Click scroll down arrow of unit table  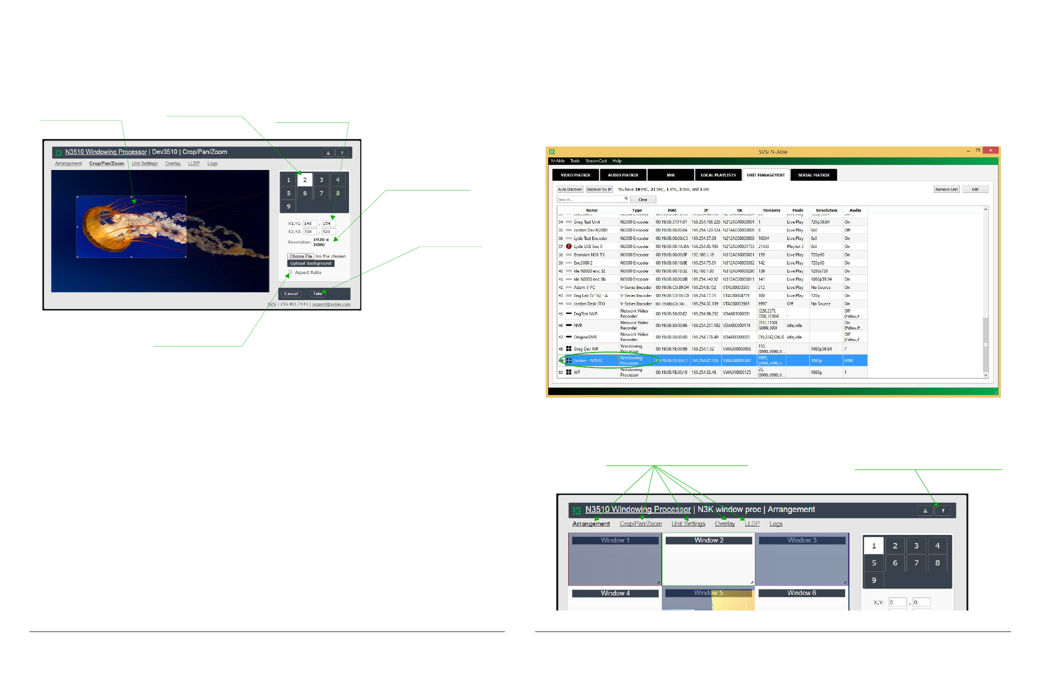pyautogui.click(x=985, y=375)
